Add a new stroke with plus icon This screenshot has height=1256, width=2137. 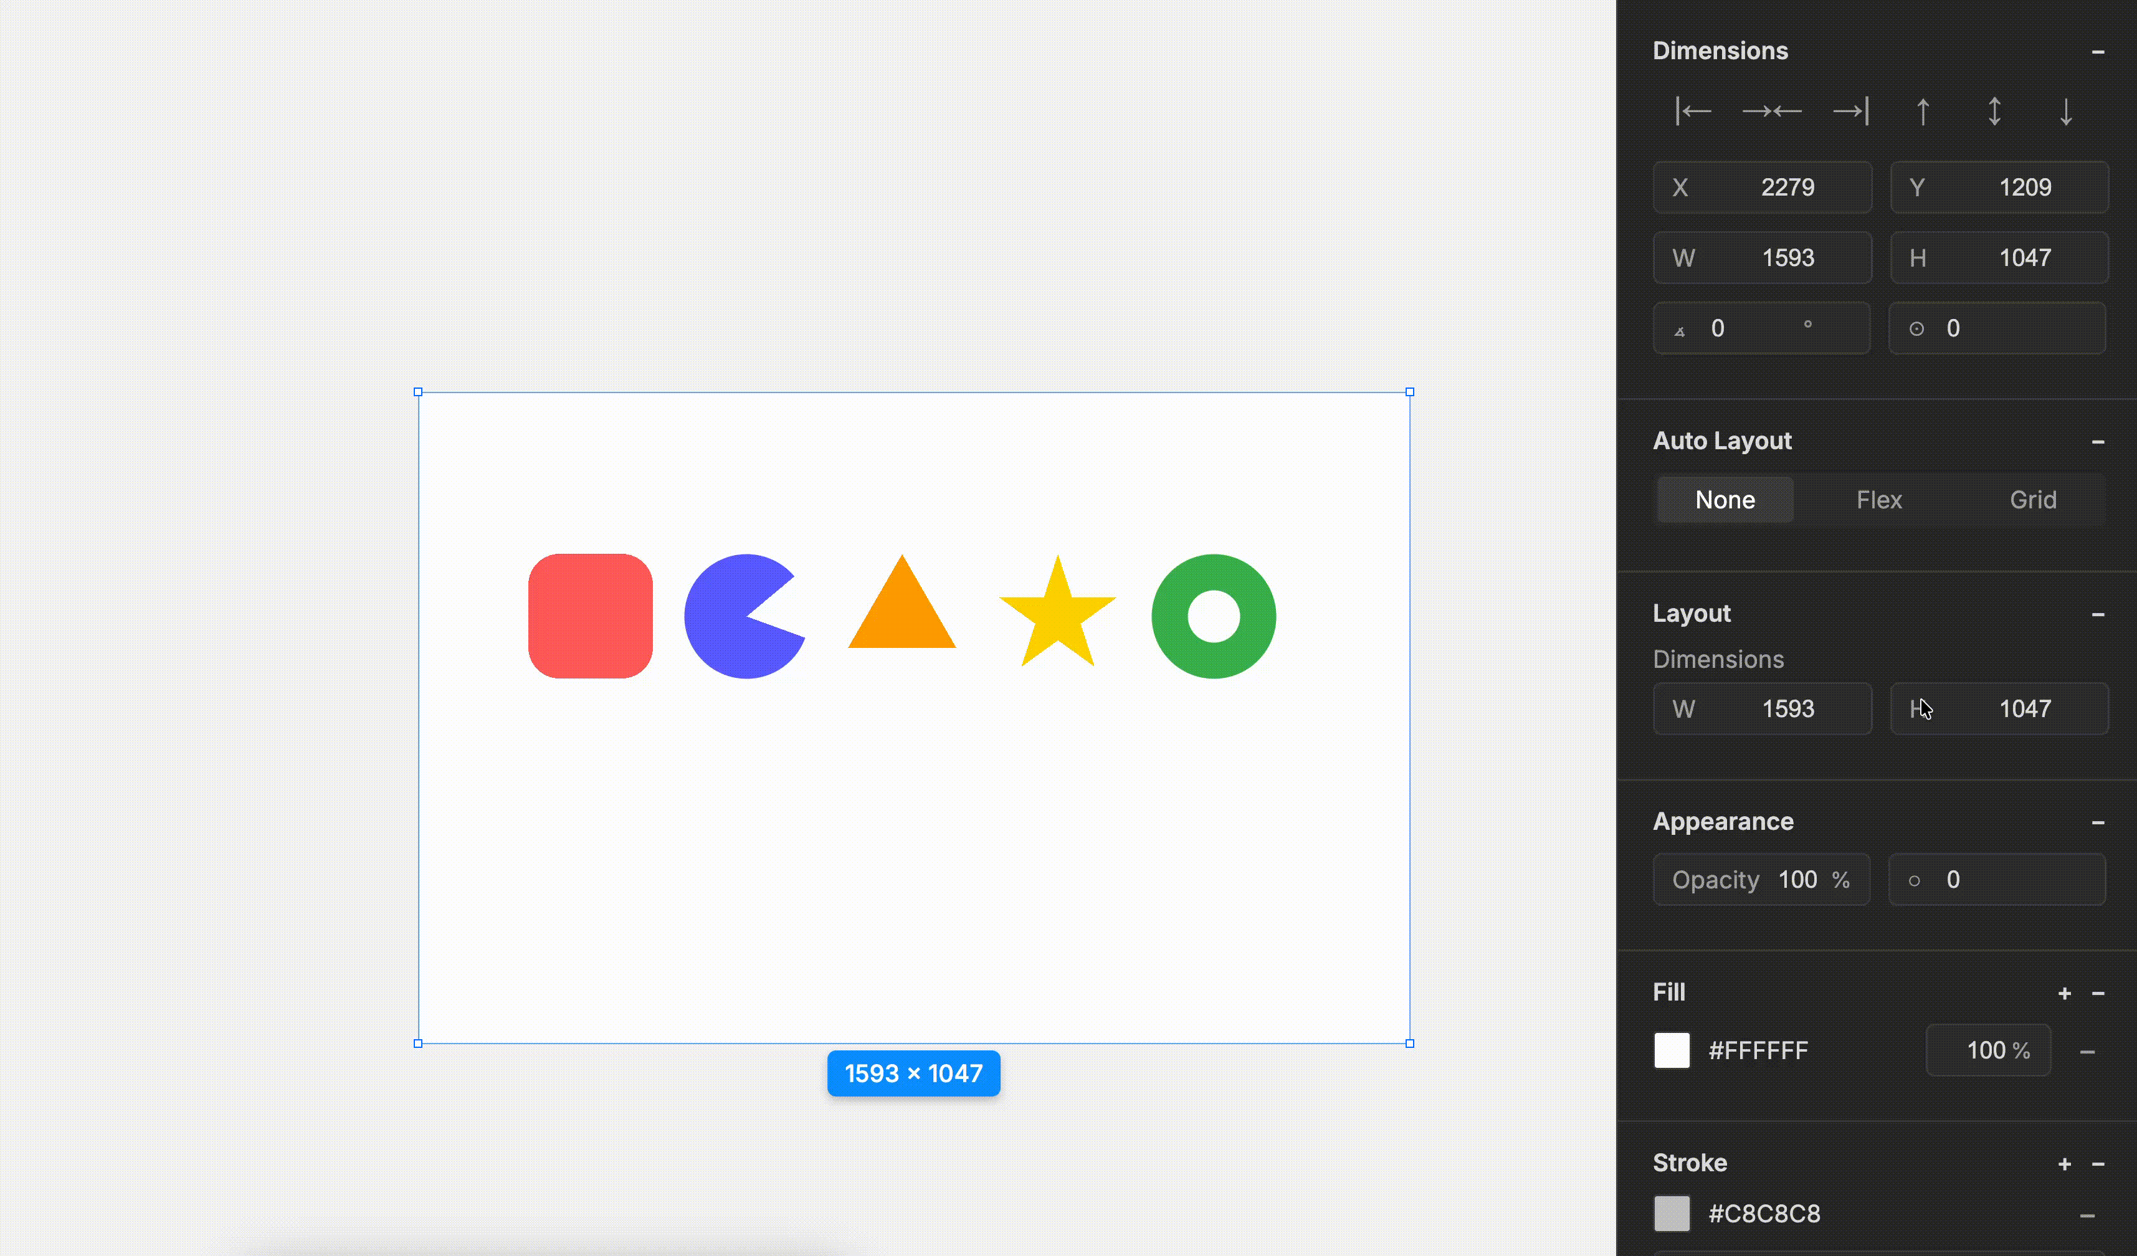tap(2064, 1164)
